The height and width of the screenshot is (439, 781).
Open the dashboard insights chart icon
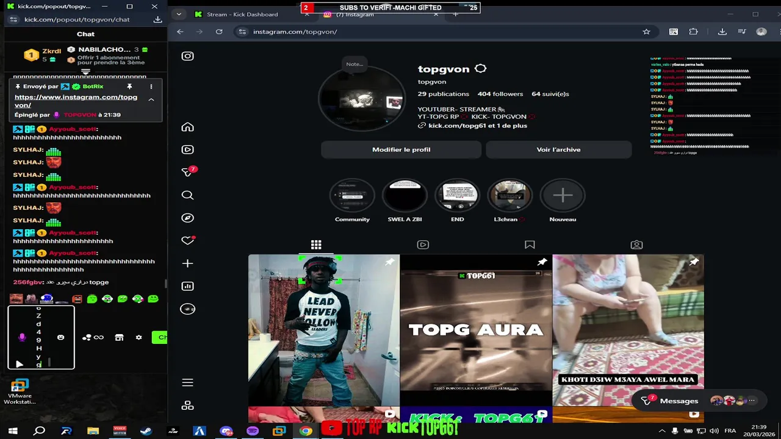[x=188, y=286]
